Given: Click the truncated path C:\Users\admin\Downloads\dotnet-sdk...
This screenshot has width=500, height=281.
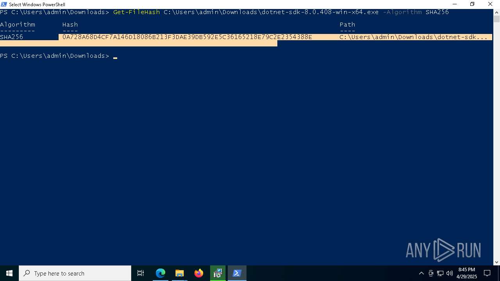Looking at the screenshot, I should (x=413, y=37).
